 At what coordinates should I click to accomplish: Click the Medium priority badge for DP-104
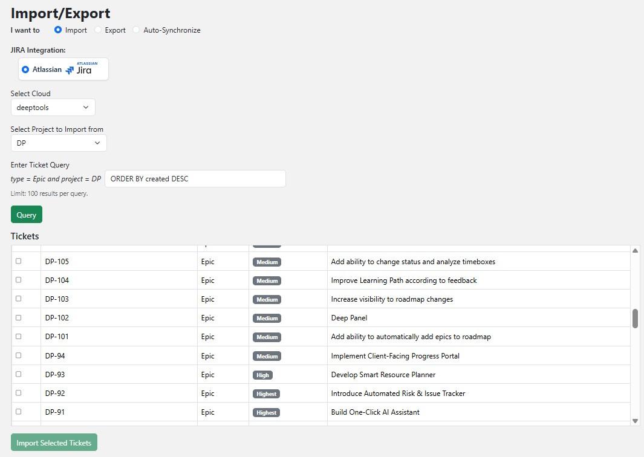[x=267, y=281]
